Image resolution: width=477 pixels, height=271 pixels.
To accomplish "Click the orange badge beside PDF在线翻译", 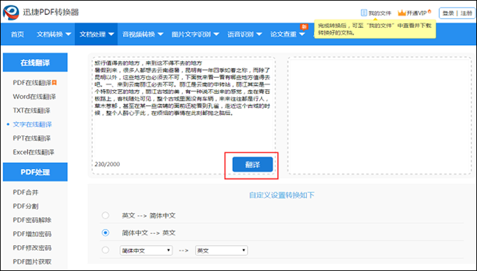I will (x=55, y=82).
